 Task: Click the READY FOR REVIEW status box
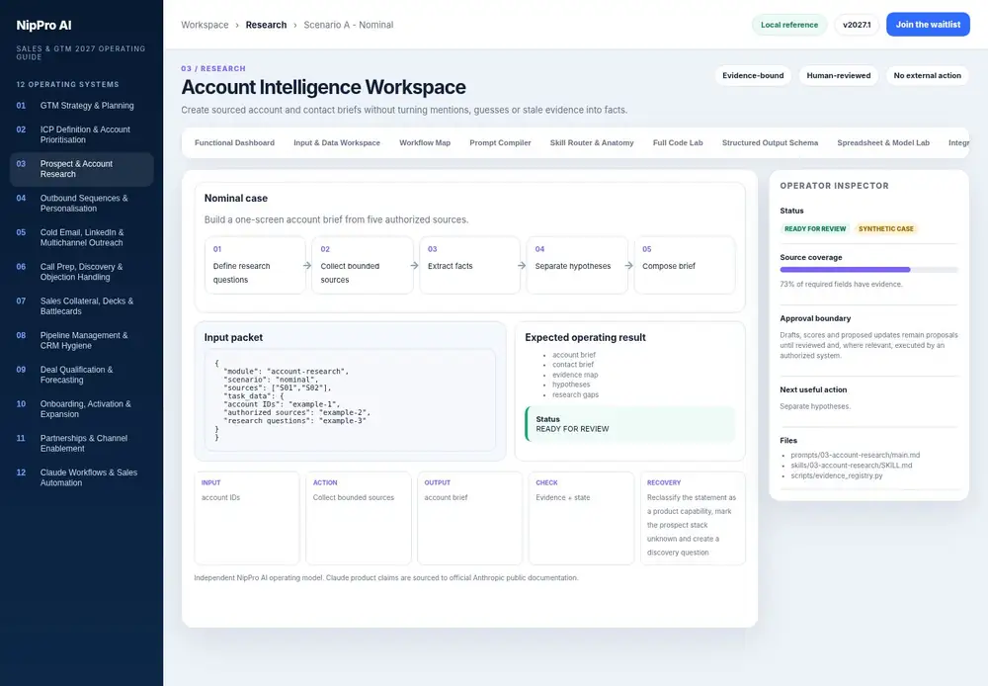click(630, 424)
